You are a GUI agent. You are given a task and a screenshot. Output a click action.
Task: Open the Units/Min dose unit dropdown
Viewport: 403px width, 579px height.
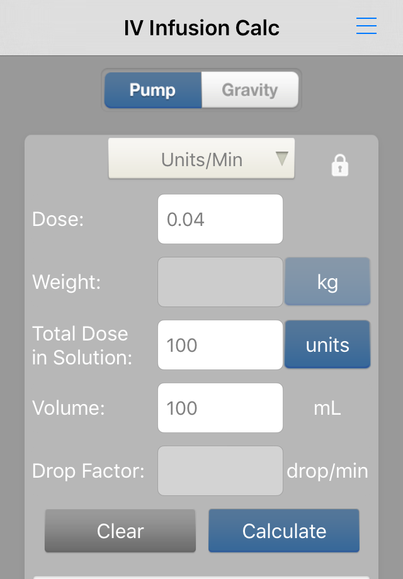pos(201,159)
